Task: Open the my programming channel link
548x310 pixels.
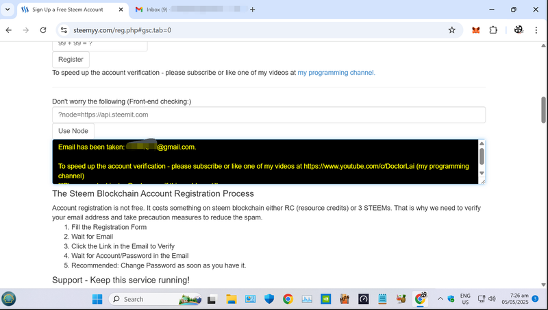Action: [x=336, y=73]
